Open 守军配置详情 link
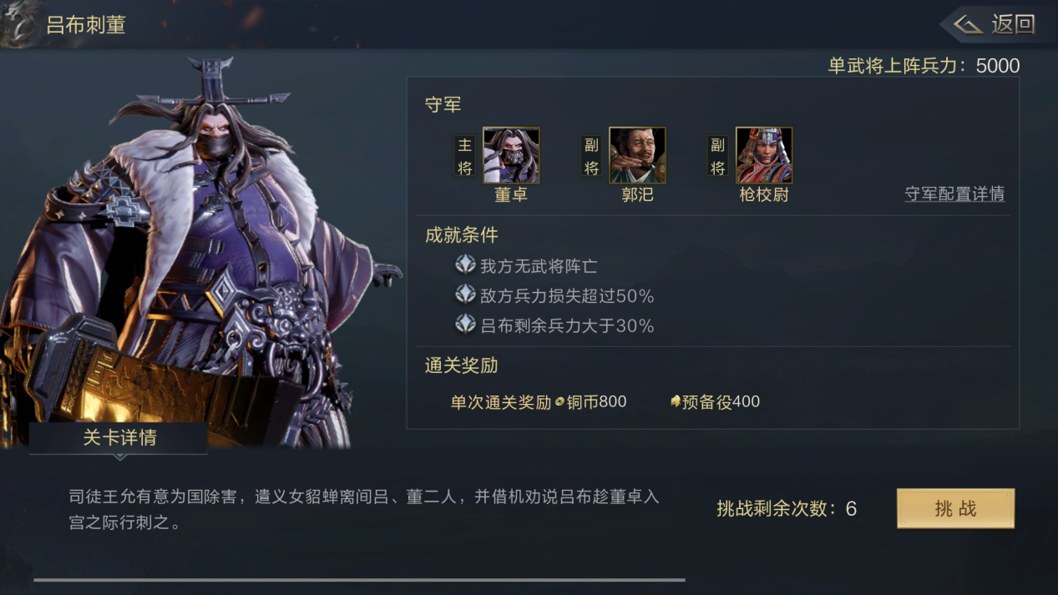This screenshot has height=595, width=1058. click(x=954, y=194)
